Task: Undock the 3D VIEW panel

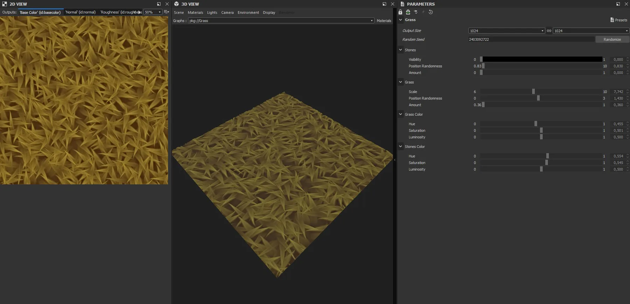Action: coord(384,4)
